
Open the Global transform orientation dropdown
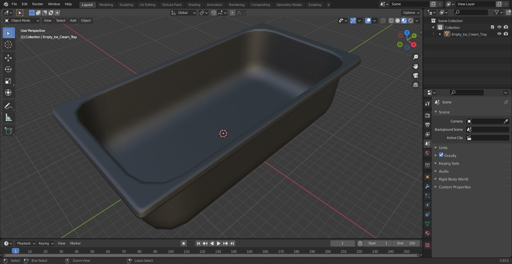(x=184, y=13)
